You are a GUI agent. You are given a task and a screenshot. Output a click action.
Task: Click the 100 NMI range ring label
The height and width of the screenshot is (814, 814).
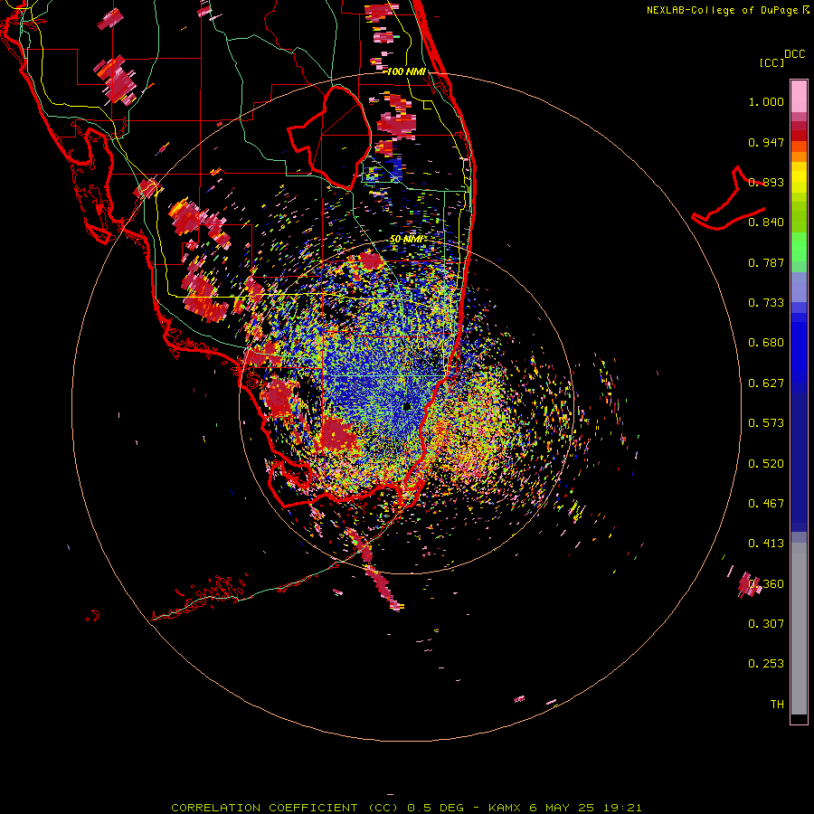tap(406, 71)
